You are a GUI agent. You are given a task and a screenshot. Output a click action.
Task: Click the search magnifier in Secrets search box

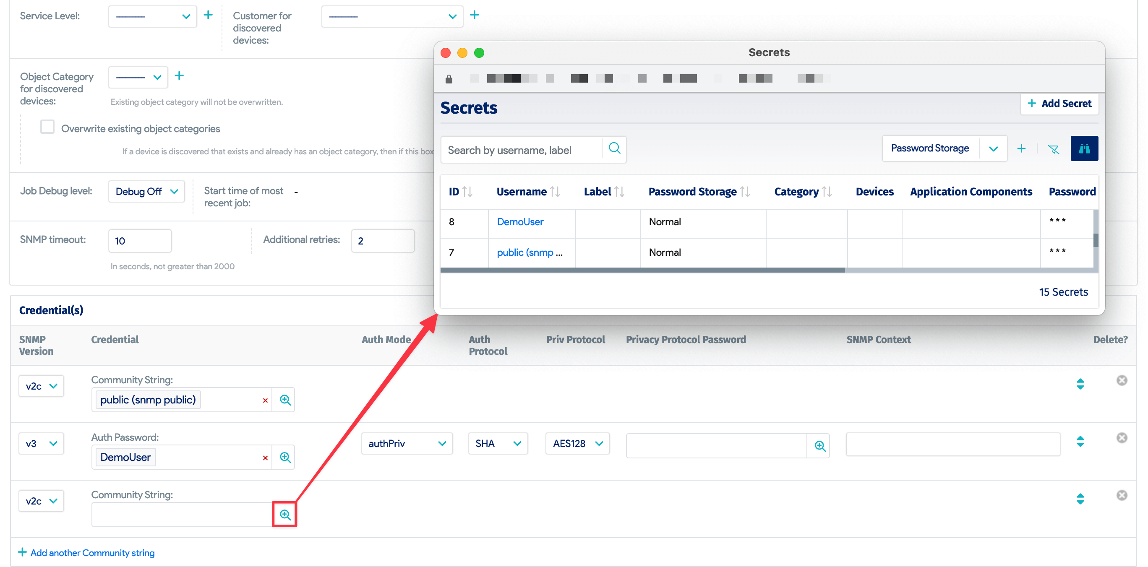point(614,148)
